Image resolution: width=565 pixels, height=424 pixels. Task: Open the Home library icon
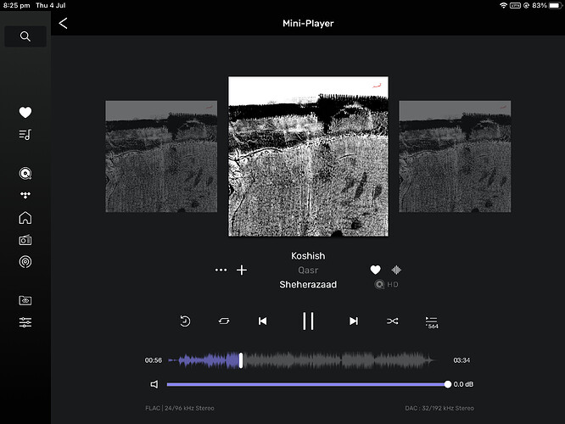(25, 218)
